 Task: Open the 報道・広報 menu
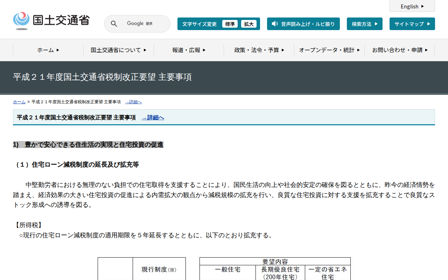point(189,50)
